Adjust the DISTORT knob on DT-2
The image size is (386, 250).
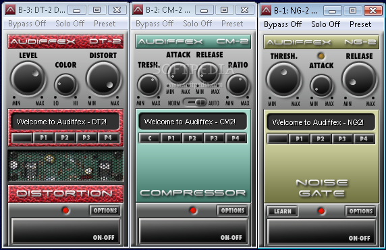pos(104,78)
